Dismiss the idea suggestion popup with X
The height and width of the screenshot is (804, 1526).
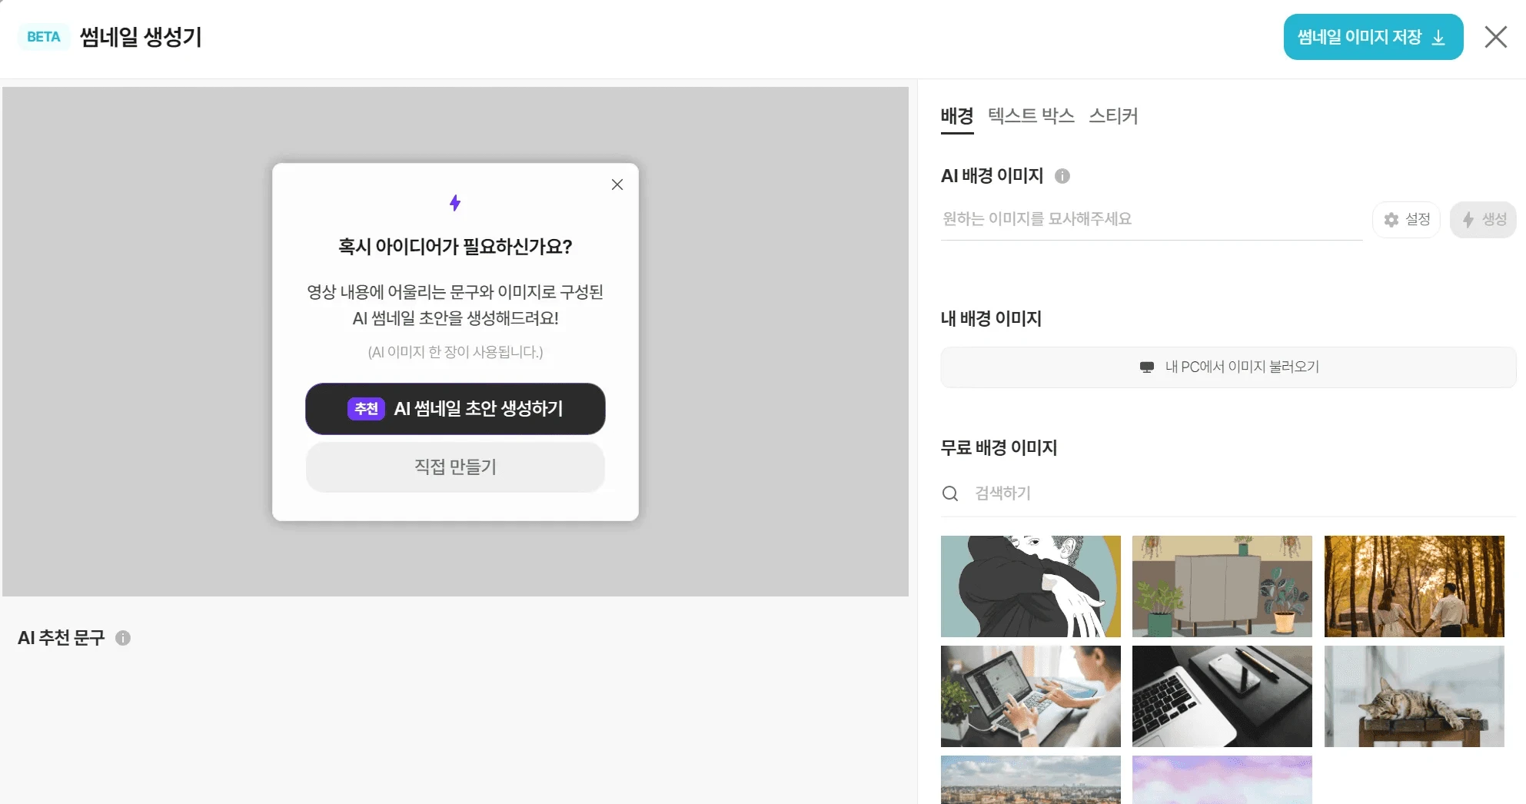[617, 184]
